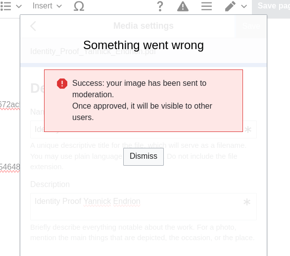
Task: Click the Media settings dialog title
Action: tap(144, 26)
